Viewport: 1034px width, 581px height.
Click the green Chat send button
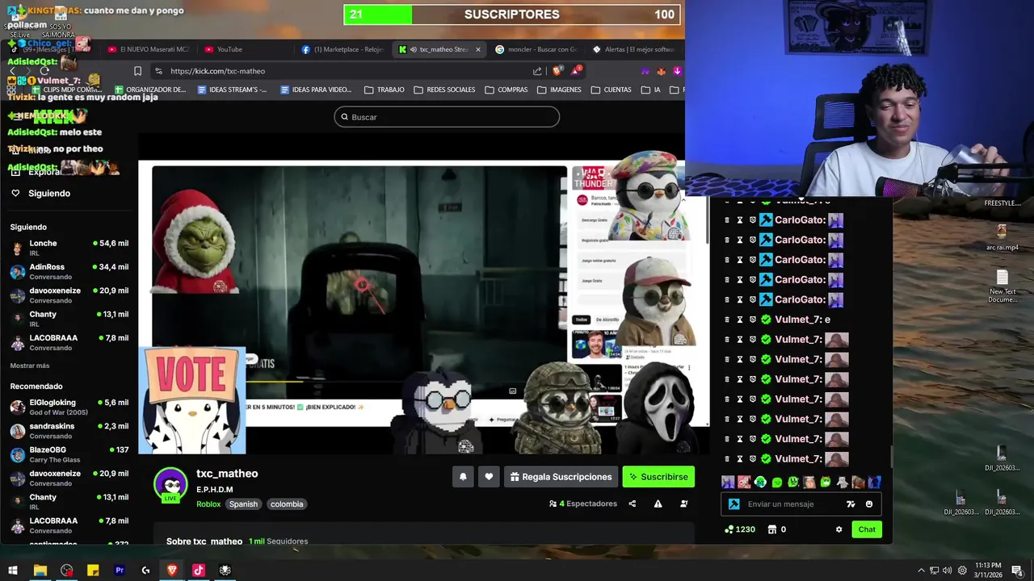point(867,529)
